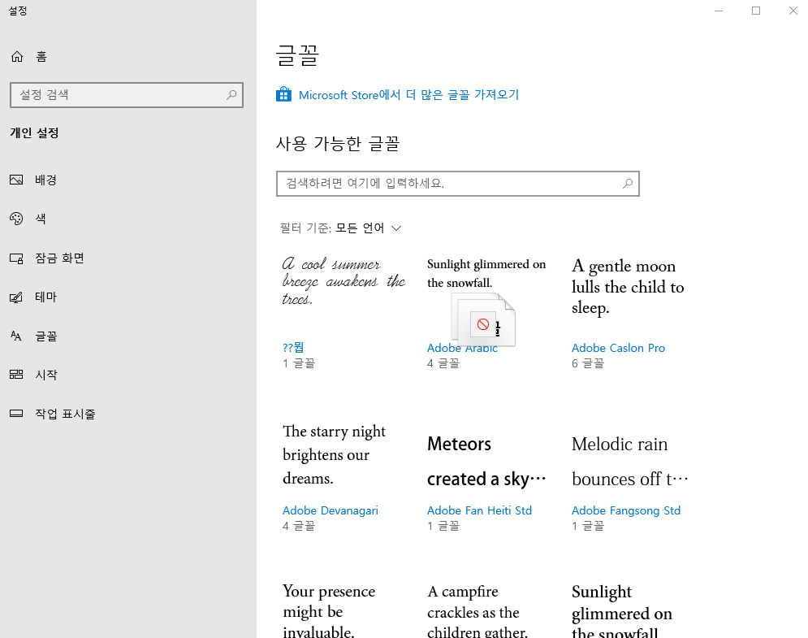
Task: Click the 색 palette icon in sidebar
Action: [16, 219]
